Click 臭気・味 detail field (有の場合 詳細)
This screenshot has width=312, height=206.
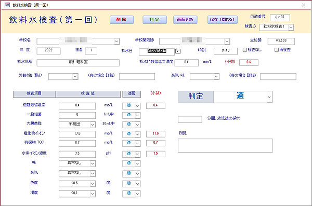278,76
